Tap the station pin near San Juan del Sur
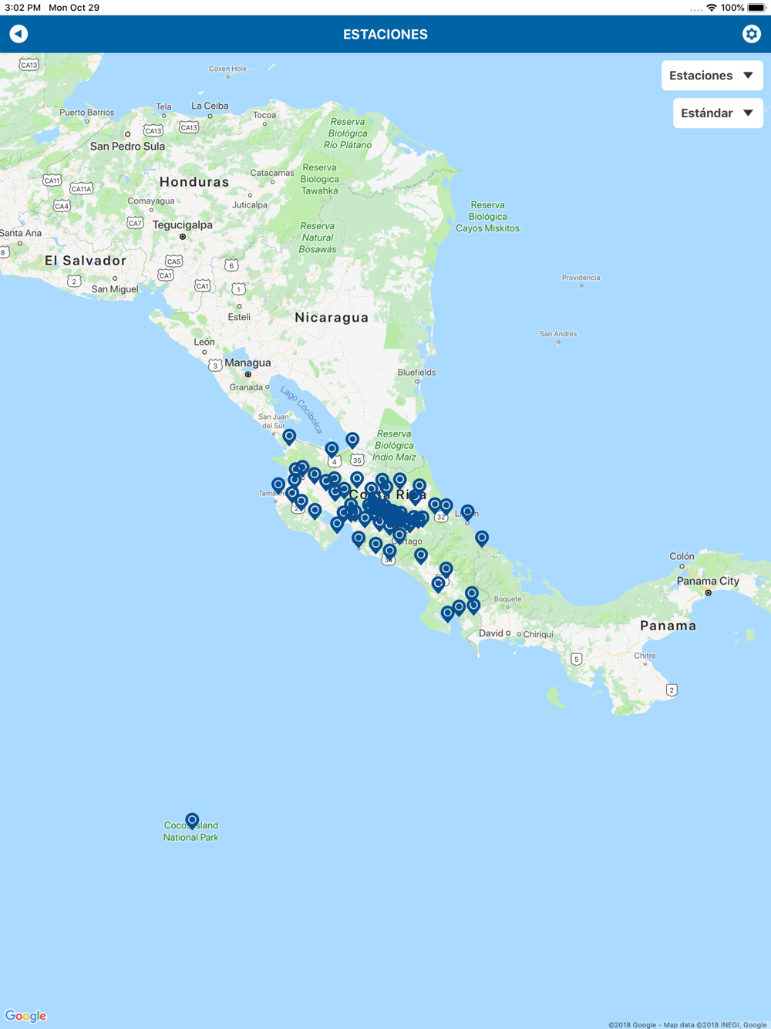The image size is (771, 1029). point(289,437)
